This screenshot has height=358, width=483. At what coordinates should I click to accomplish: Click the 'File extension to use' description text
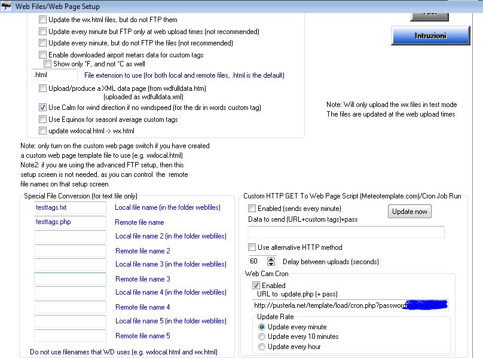(184, 75)
